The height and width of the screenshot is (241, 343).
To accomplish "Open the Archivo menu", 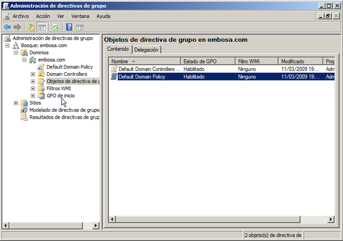I will 20,16.
